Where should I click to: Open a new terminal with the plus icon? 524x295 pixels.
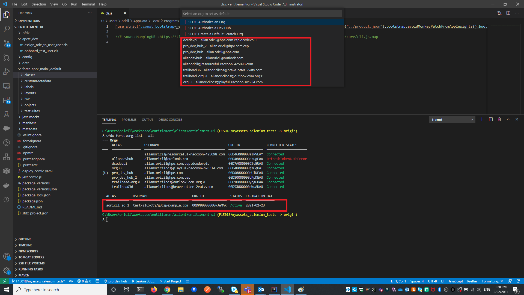(x=482, y=119)
